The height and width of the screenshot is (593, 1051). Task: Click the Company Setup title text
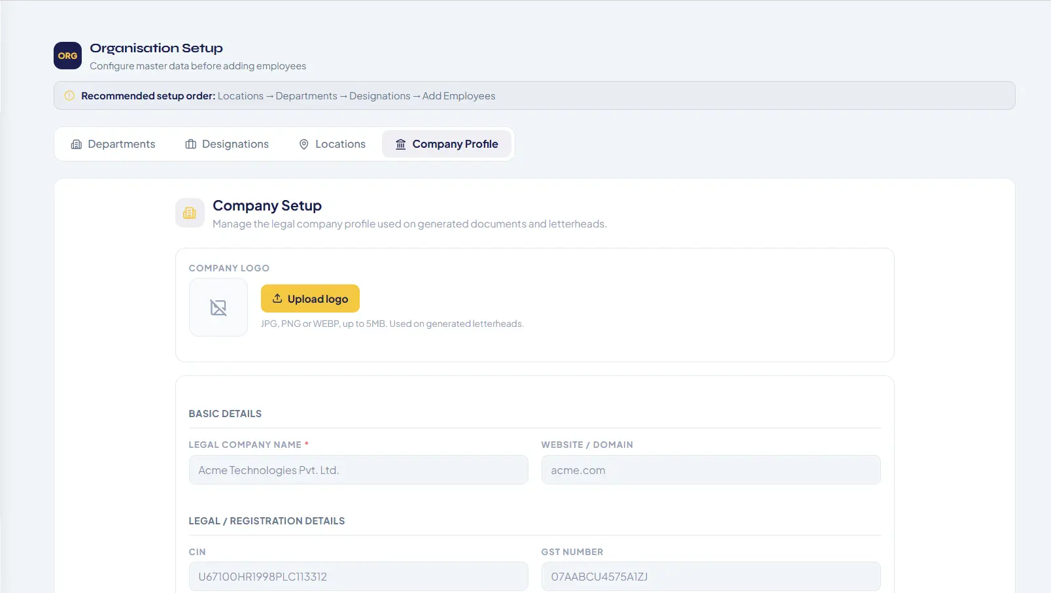(x=267, y=205)
